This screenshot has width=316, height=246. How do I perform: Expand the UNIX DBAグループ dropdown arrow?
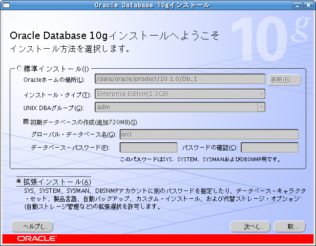click(261, 107)
